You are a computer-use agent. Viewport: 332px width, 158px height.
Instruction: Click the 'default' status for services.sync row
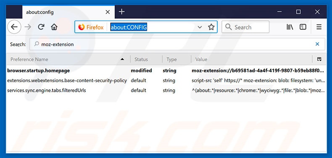[138, 91]
